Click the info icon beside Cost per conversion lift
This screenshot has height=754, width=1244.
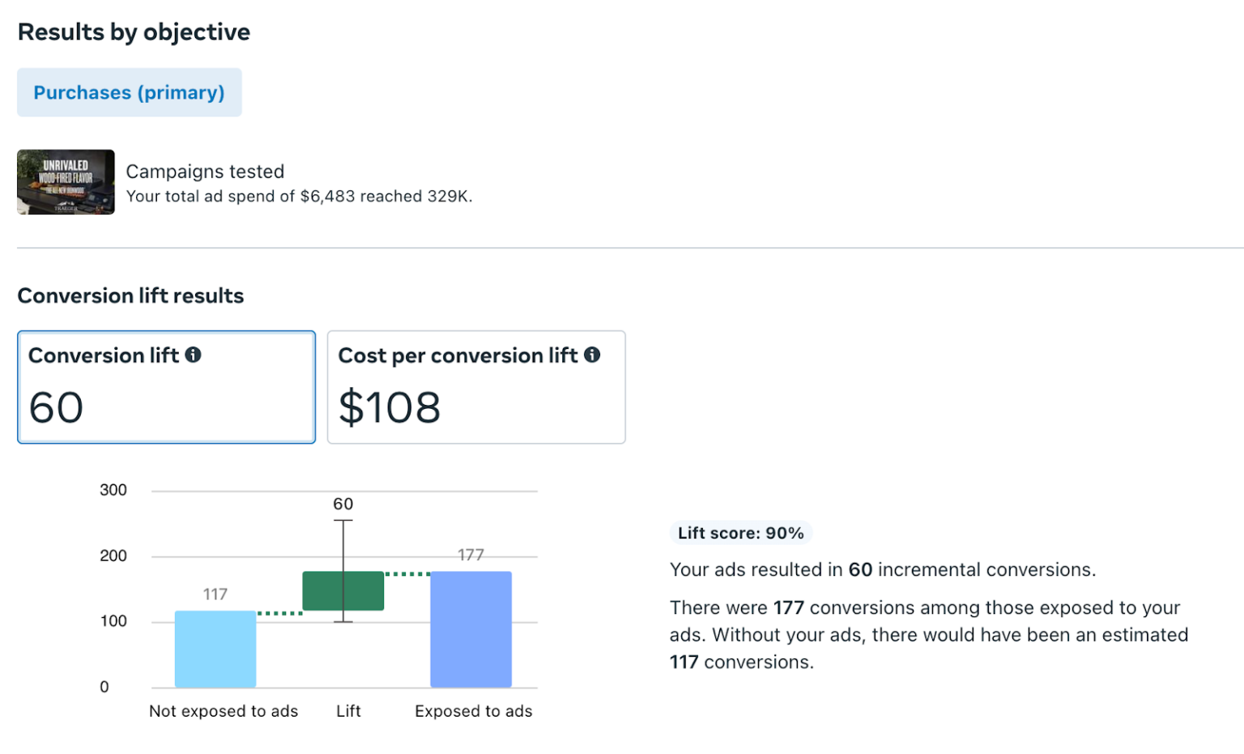tap(594, 355)
